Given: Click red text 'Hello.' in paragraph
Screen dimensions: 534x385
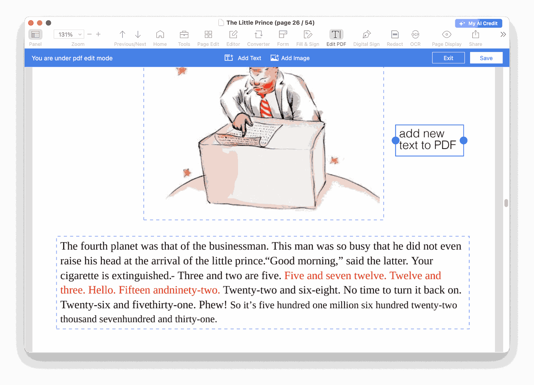Looking at the screenshot, I should point(102,290).
